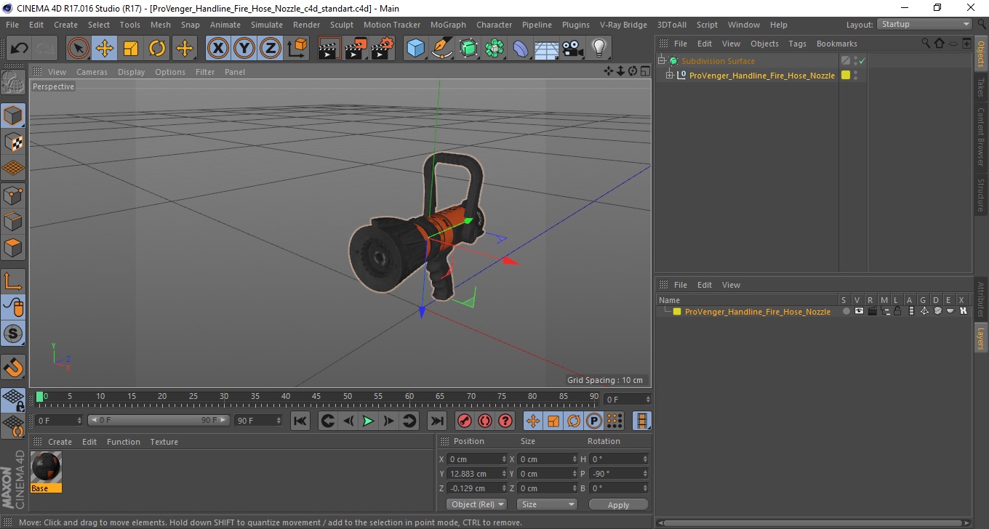This screenshot has height=529, width=989.
Task: Collapse the Subdivision Surface object
Action: pyautogui.click(x=661, y=61)
